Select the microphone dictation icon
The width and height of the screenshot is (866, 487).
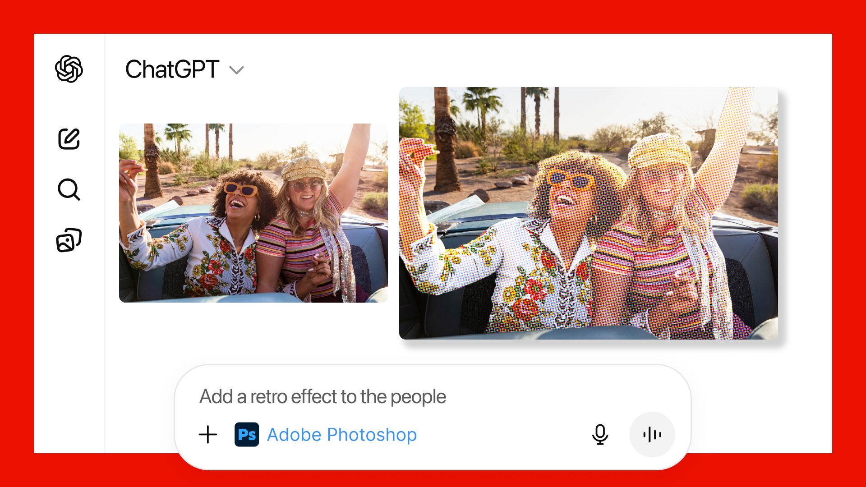point(600,435)
